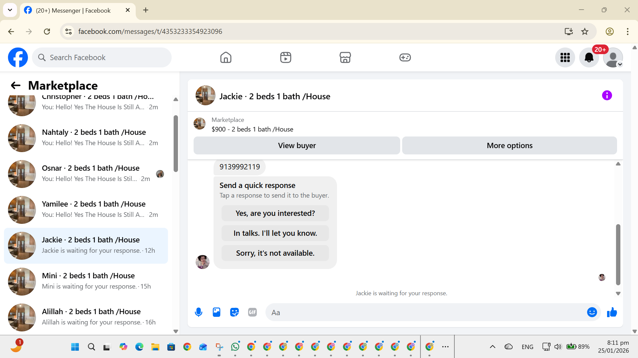Click the chat messages scrollbar thumb
The image size is (638, 358).
pos(618,255)
